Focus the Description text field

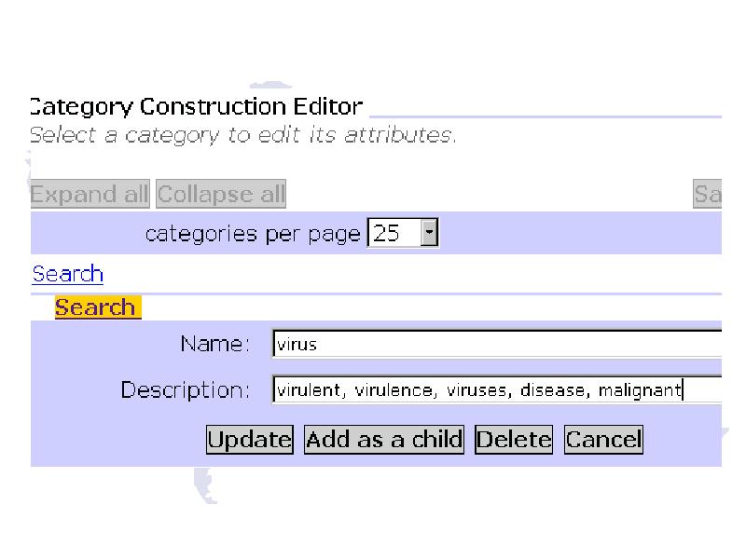pyautogui.click(x=497, y=389)
